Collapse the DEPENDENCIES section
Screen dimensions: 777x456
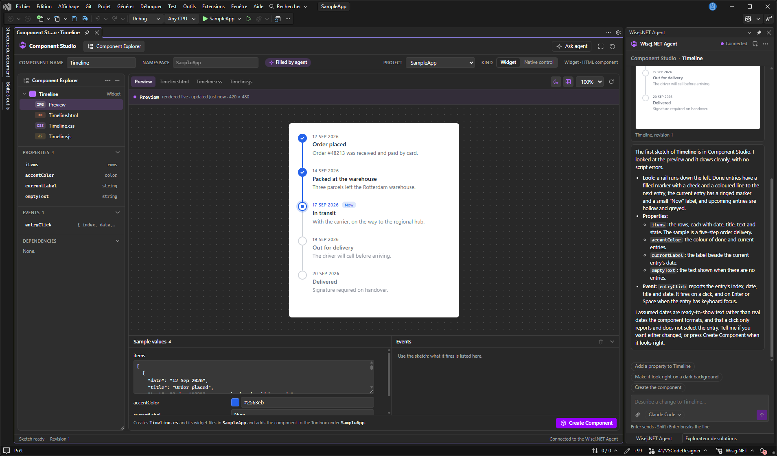click(118, 241)
